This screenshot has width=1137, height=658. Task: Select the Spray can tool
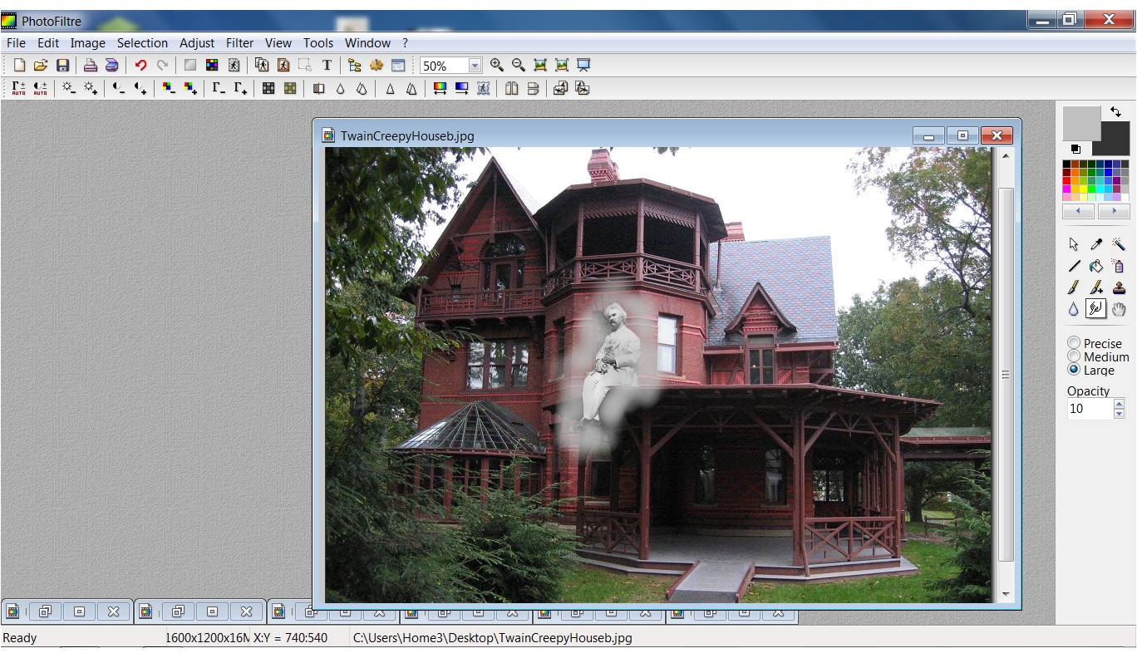[1119, 267]
